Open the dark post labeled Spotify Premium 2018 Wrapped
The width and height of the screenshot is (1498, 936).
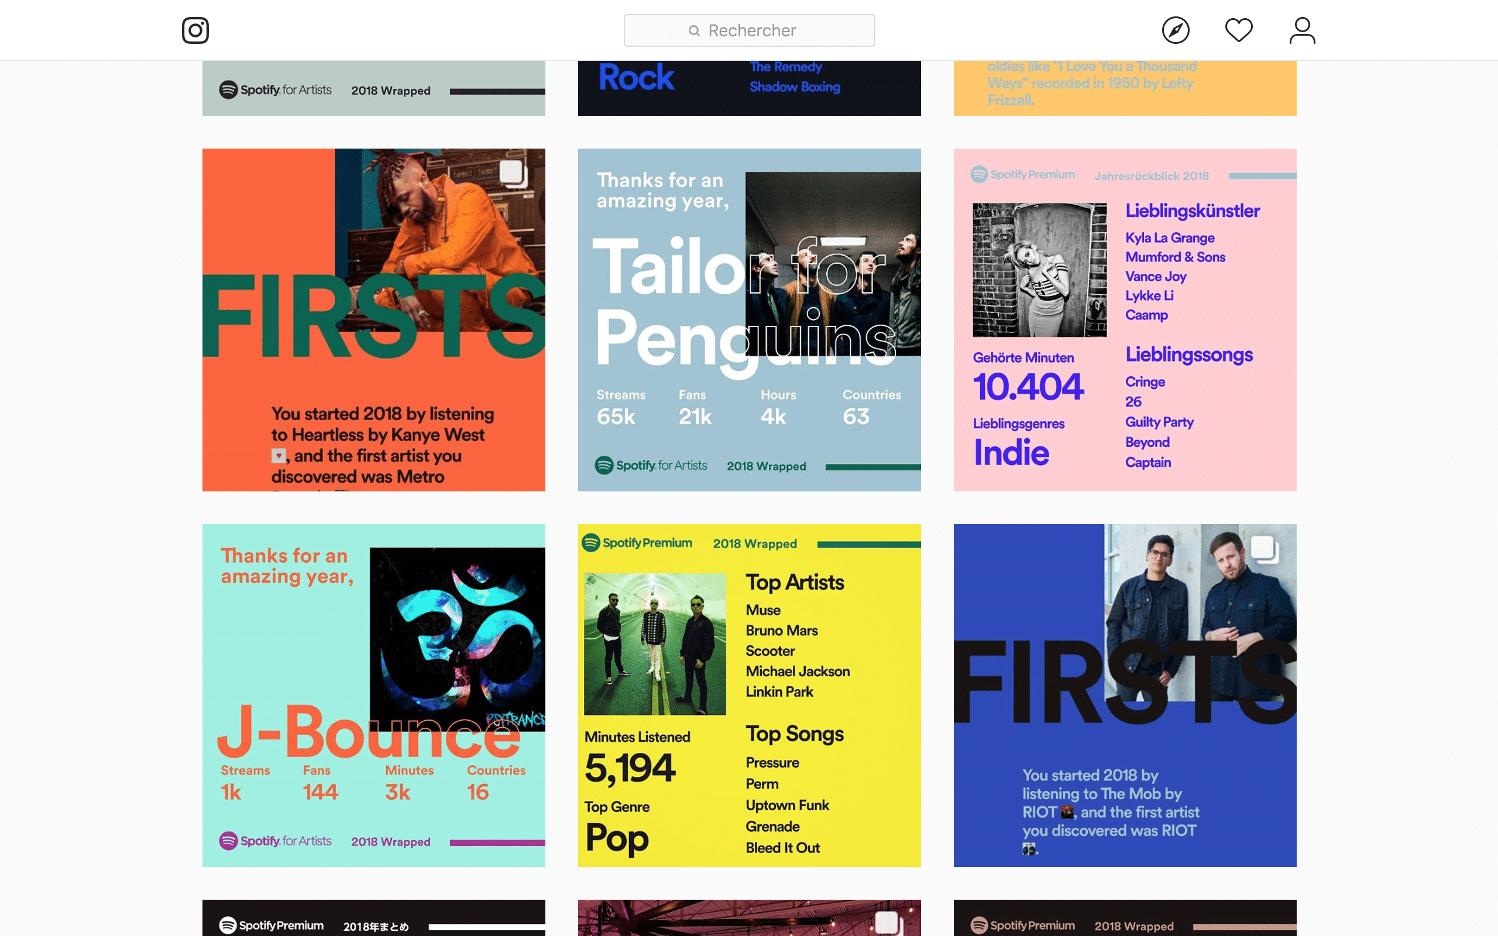coord(1125,918)
